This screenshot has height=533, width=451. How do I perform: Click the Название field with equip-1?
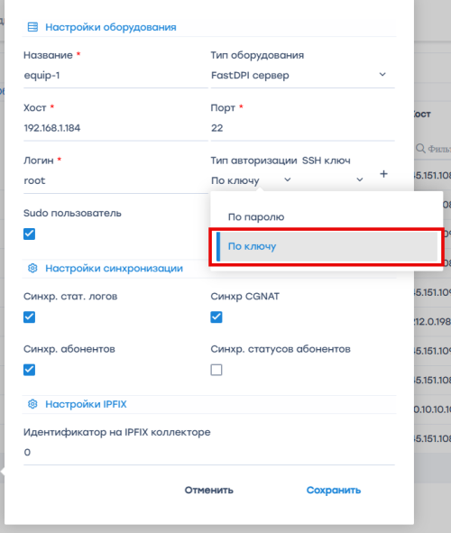point(115,75)
